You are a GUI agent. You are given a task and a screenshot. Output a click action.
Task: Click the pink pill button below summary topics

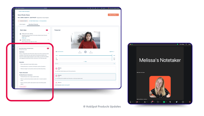tap(23, 87)
